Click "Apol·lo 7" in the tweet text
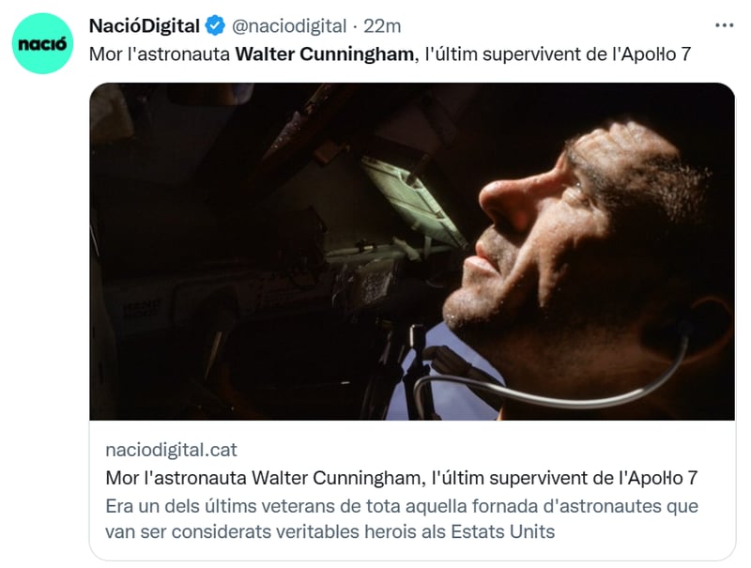 coord(654,54)
